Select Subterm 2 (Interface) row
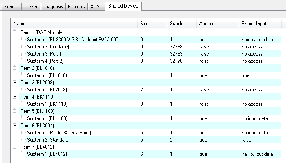This screenshot has height=163, width=286. (x=154, y=47)
